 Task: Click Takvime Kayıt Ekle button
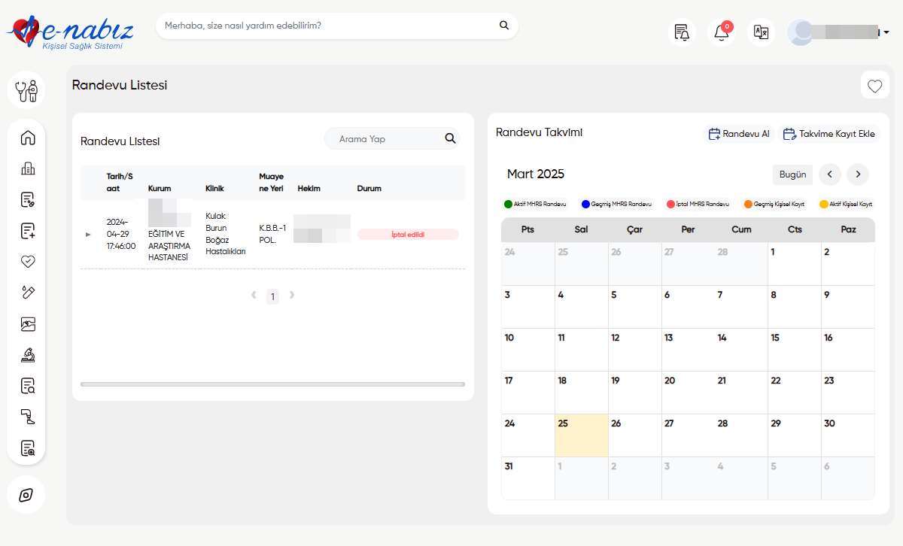(829, 134)
